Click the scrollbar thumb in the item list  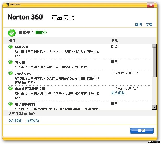pyautogui.click(x=154, y=62)
